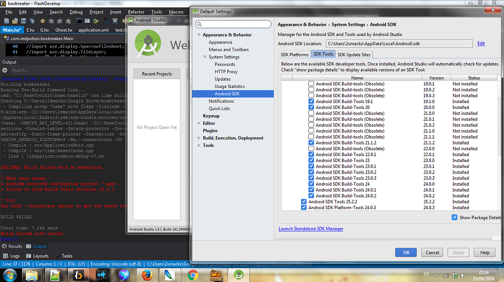Viewport: 504px width, 282px height.
Task: Click Cancel in Default Settings
Action: pyautogui.click(x=432, y=252)
